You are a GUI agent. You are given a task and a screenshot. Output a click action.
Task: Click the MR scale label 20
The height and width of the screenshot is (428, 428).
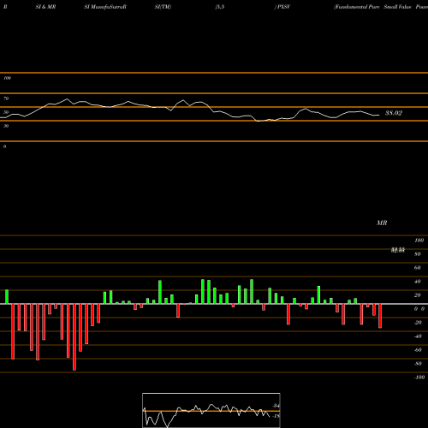click(x=417, y=295)
